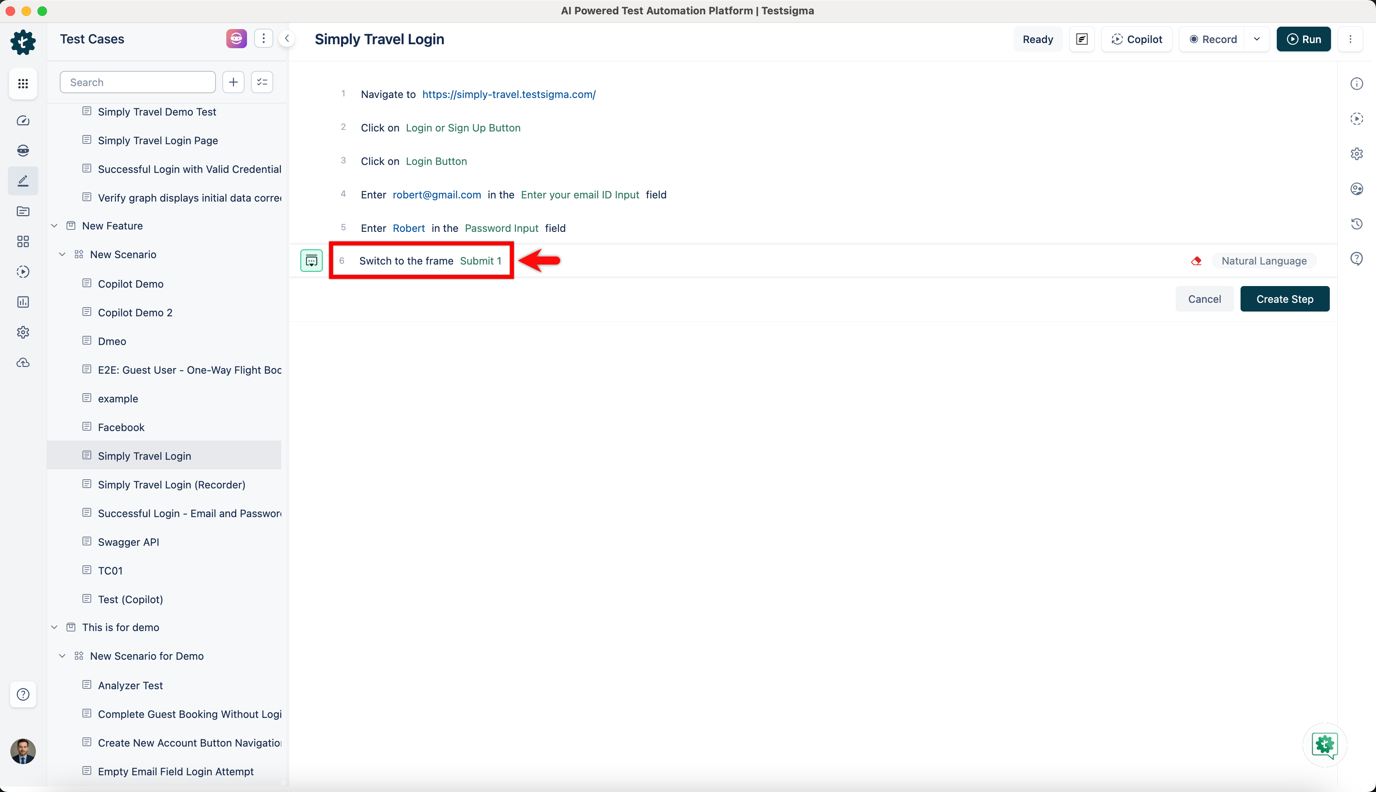Open Empty Email Field Login Attempt
This screenshot has height=792, width=1376.
[x=176, y=772]
